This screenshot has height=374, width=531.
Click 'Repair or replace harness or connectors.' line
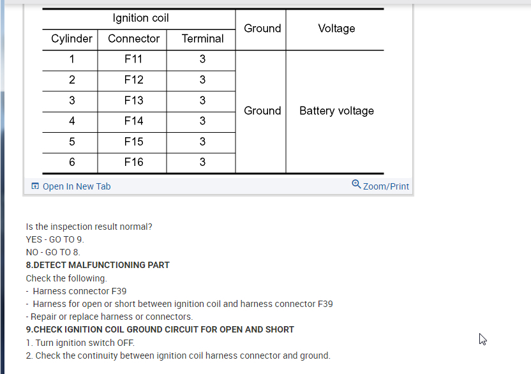click(x=109, y=317)
